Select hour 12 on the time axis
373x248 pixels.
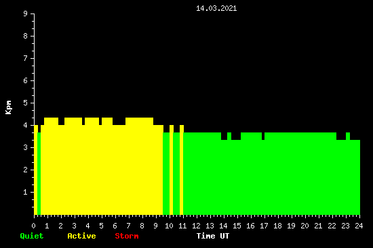(196, 226)
